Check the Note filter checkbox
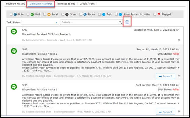190x118 pixels. click(x=11, y=15)
